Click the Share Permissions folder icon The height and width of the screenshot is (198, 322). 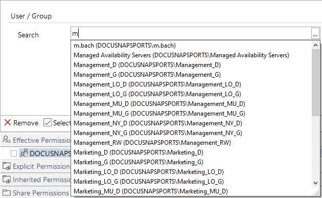(x=7, y=193)
